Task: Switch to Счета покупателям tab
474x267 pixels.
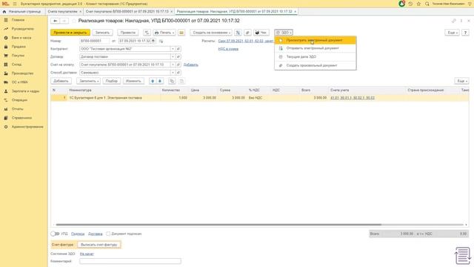Action: point(62,12)
